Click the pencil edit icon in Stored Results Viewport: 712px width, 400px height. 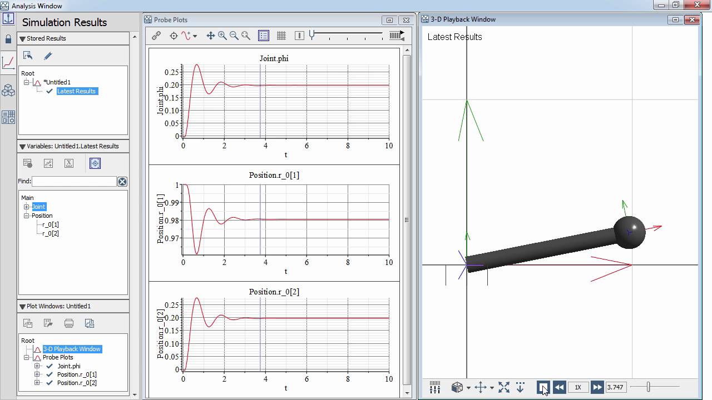(x=48, y=56)
